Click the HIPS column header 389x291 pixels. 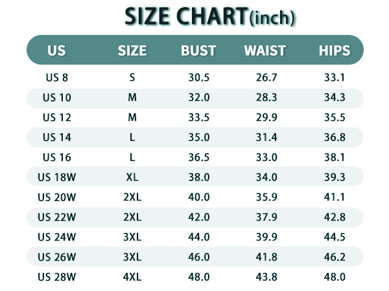click(335, 50)
